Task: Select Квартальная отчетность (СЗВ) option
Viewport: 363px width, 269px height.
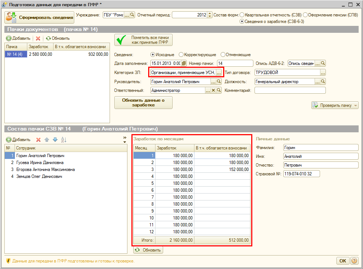Action: 242,15
